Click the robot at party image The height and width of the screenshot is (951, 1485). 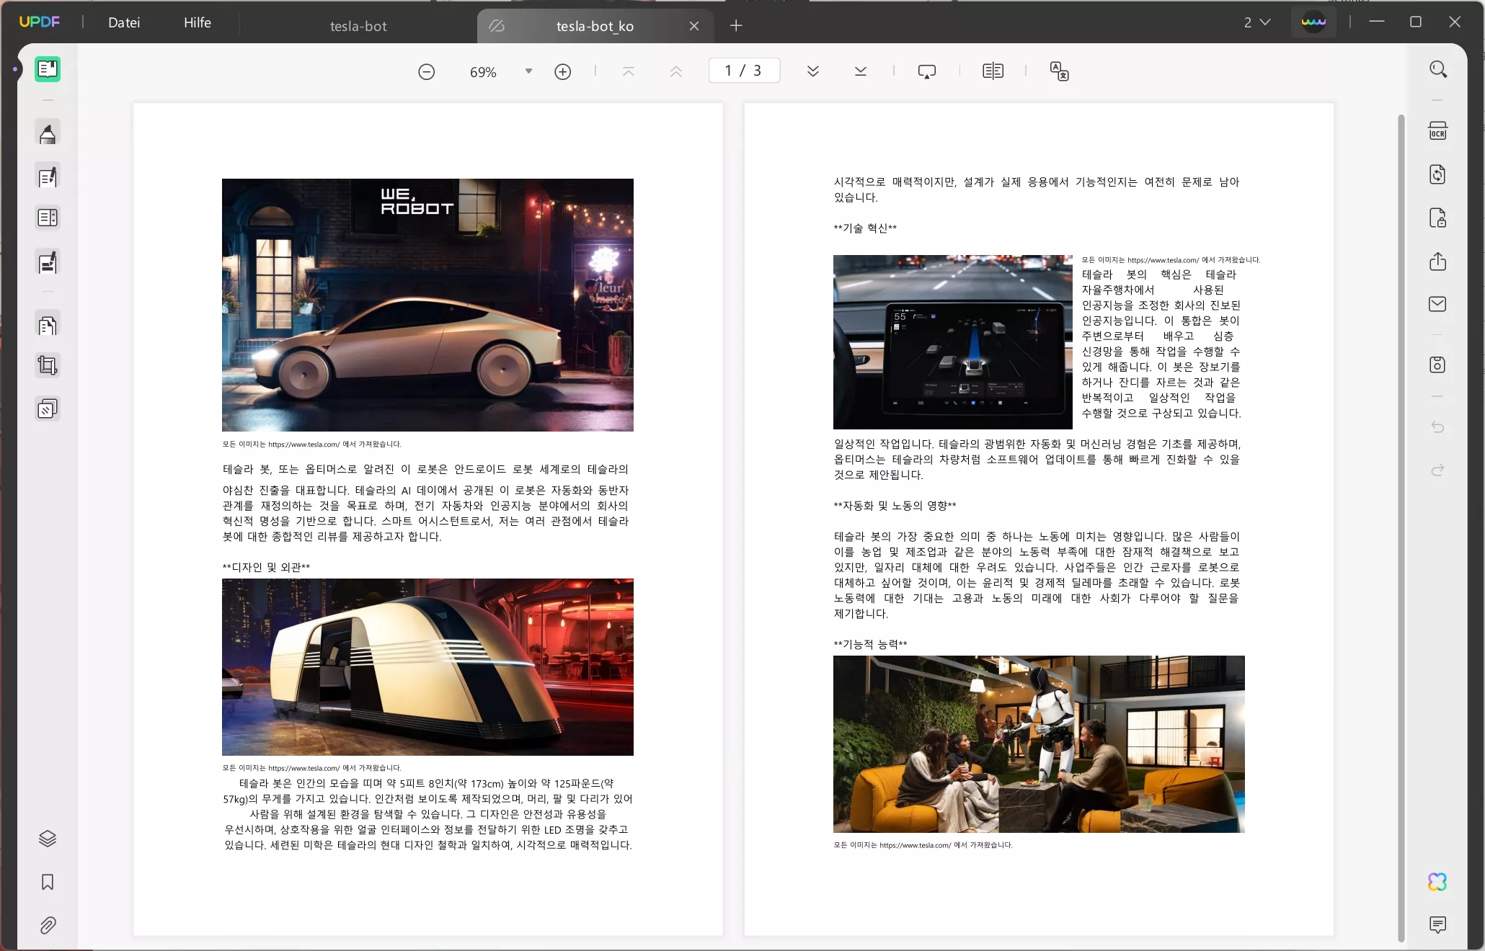pyautogui.click(x=1039, y=744)
